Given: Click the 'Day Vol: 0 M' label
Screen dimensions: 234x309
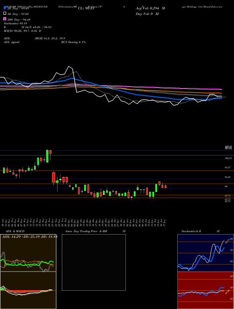Looking at the screenshot, I should pyautogui.click(x=147, y=14).
